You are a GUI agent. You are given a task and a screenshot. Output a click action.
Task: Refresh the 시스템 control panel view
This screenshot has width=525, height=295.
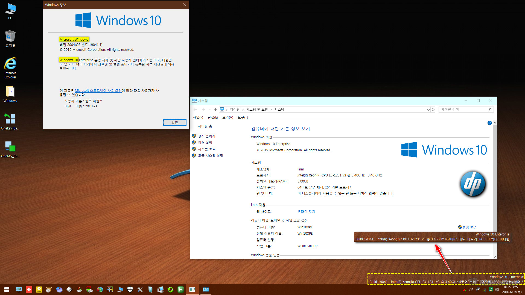tap(433, 110)
